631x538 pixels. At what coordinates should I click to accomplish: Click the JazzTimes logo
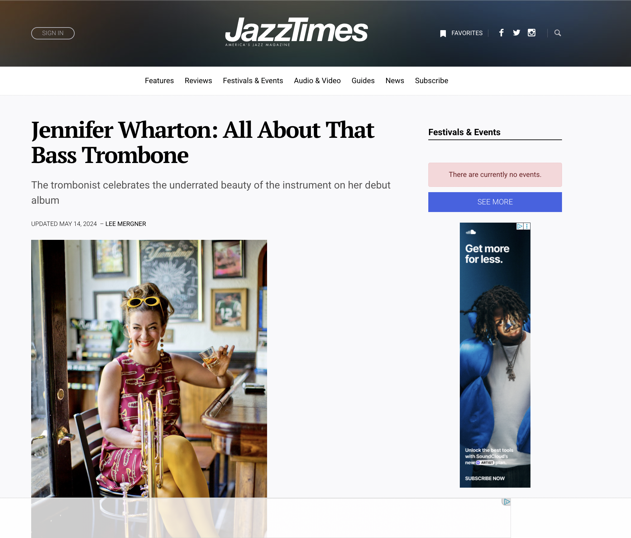coord(296,32)
